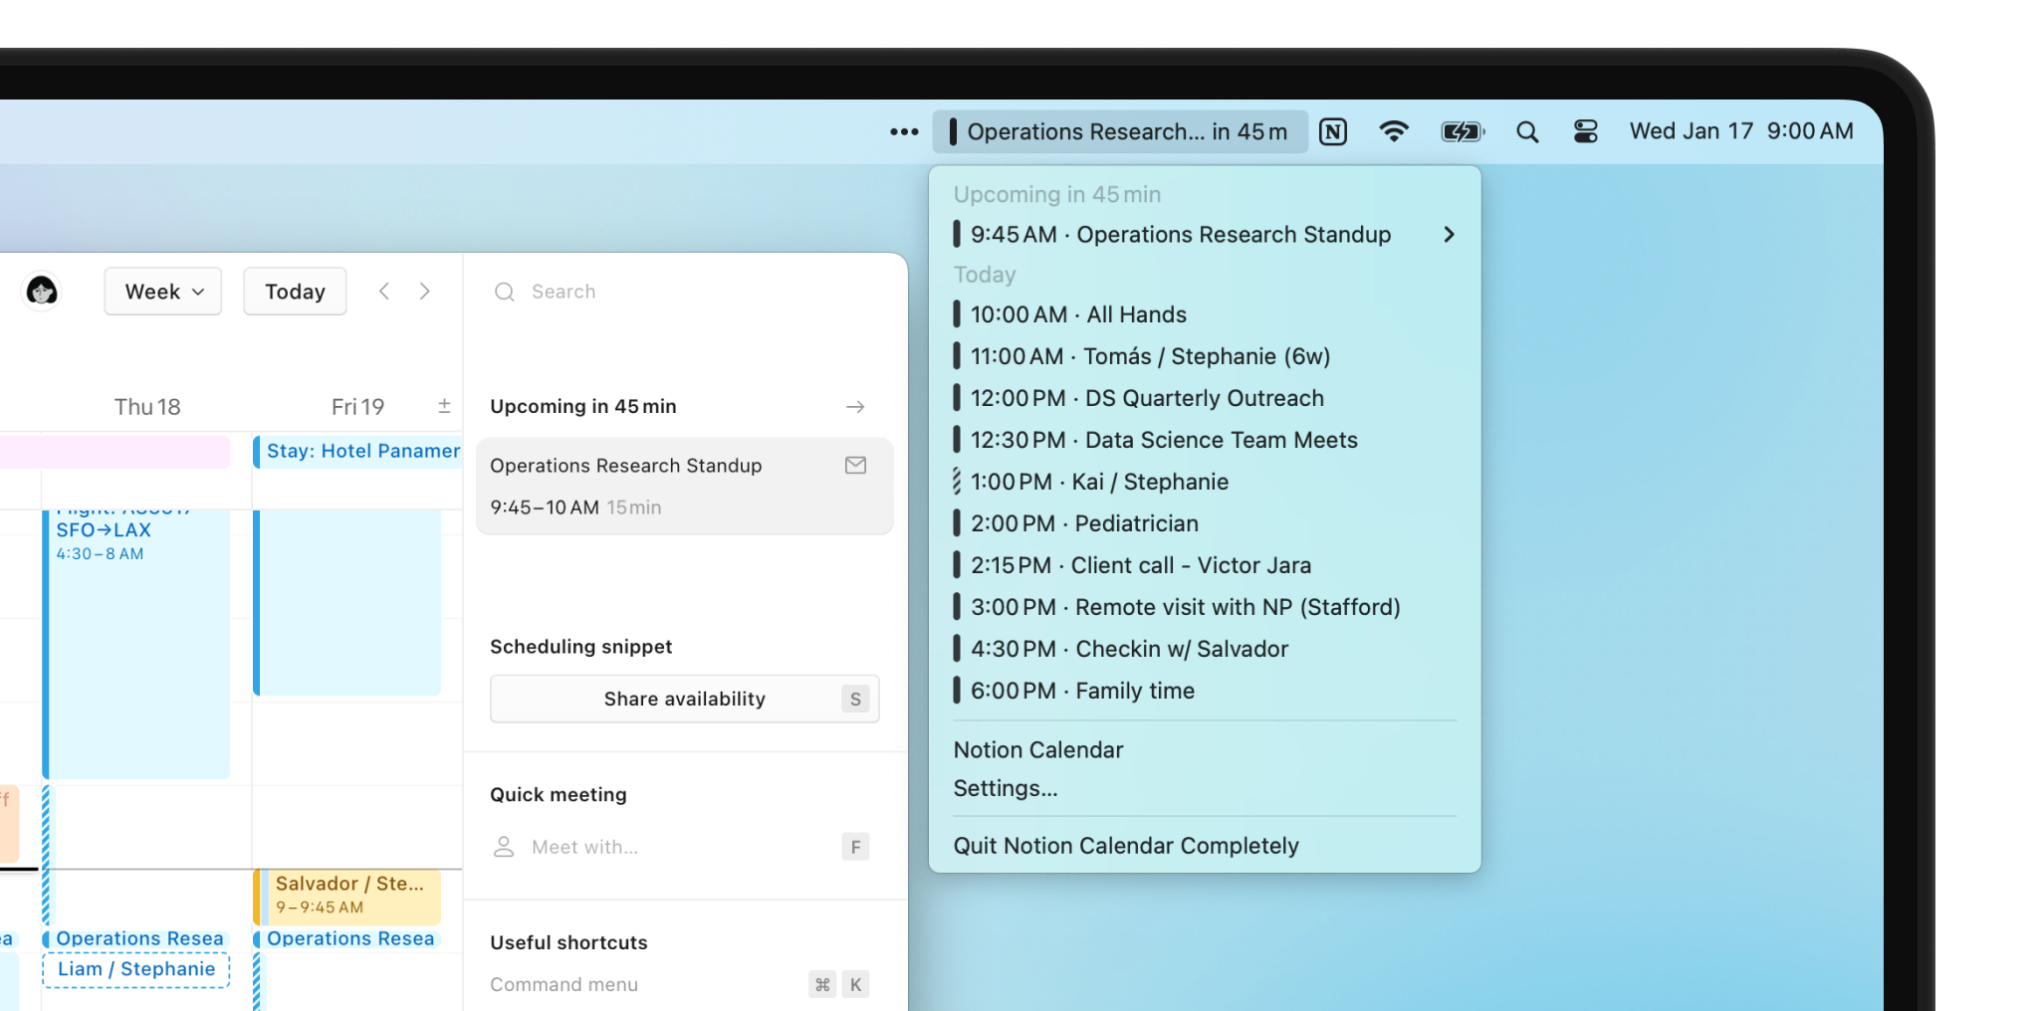Click the forward navigation arrow
This screenshot has width=2039, height=1011.
pyautogui.click(x=425, y=291)
